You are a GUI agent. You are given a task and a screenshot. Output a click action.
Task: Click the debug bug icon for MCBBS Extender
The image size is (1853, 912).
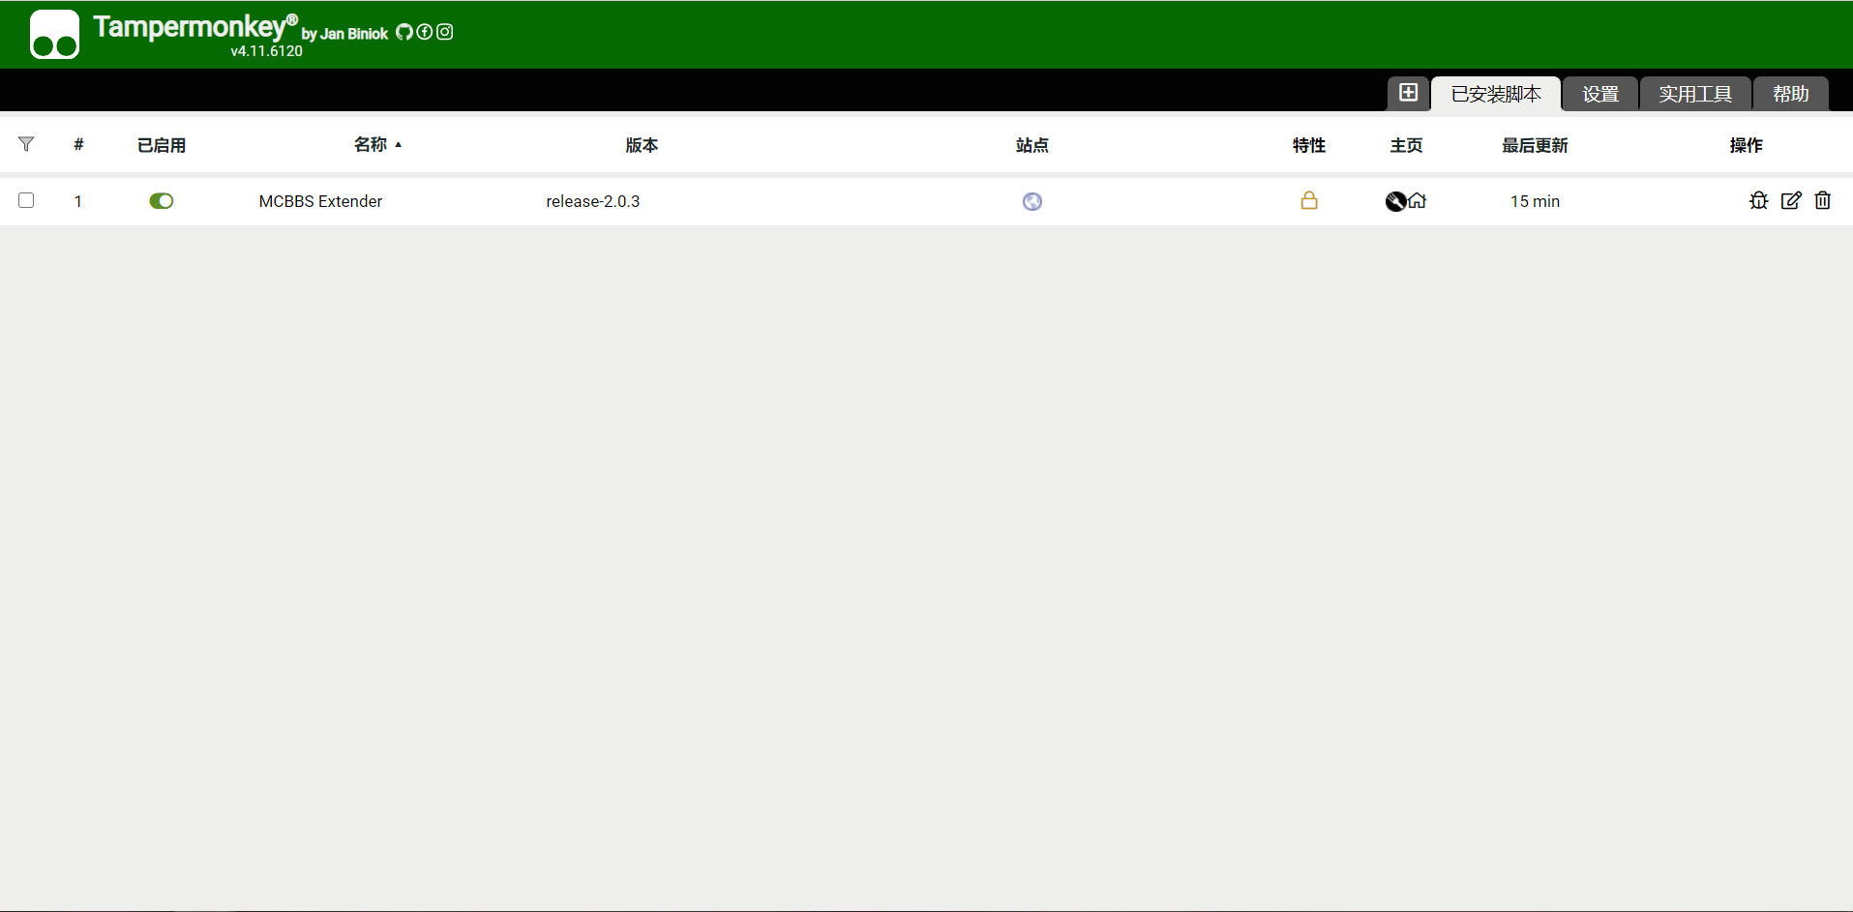(1759, 200)
